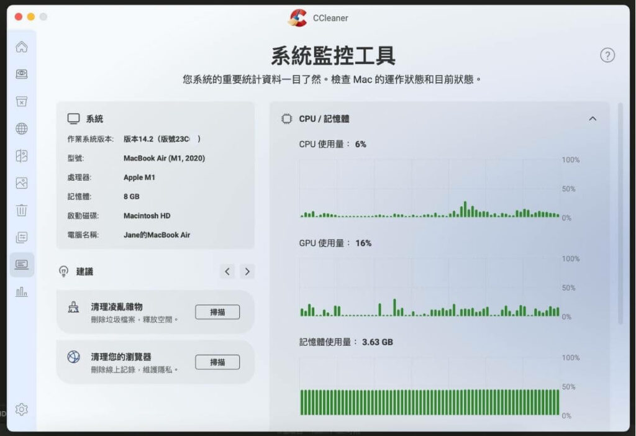Open the eye scan sidebar icon
The width and height of the screenshot is (636, 436).
point(22,74)
